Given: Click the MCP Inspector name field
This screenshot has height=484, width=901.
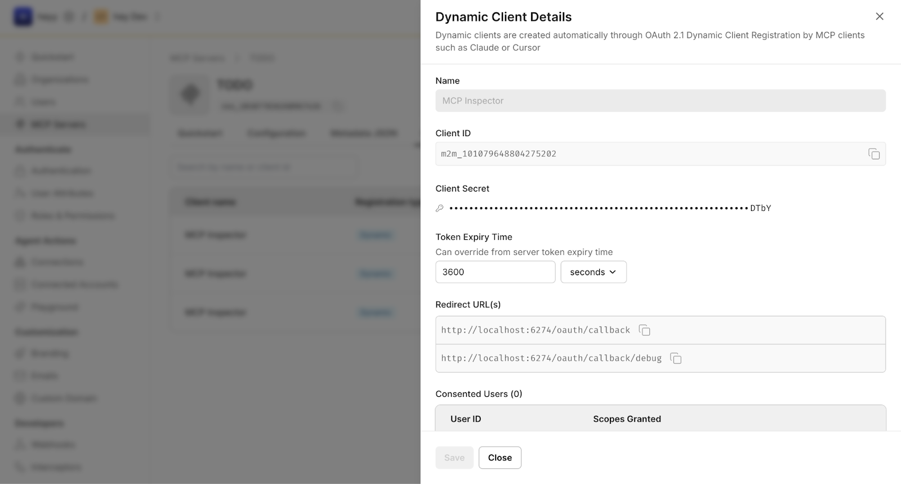Looking at the screenshot, I should 661,101.
